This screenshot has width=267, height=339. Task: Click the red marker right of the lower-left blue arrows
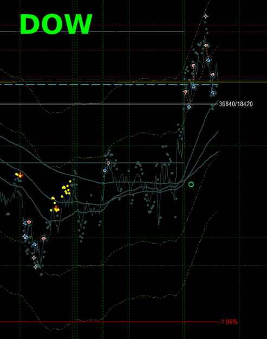tap(44, 239)
